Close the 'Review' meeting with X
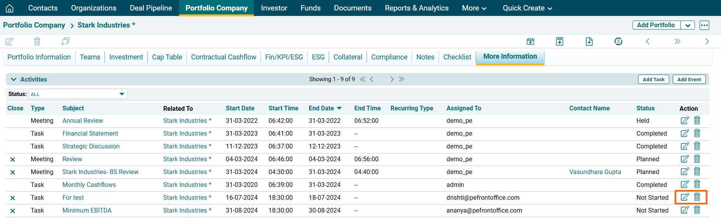Image resolution: width=721 pixels, height=218 pixels. pos(12,159)
